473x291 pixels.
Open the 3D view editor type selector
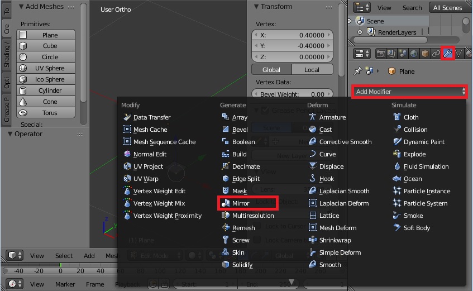(x=15, y=255)
